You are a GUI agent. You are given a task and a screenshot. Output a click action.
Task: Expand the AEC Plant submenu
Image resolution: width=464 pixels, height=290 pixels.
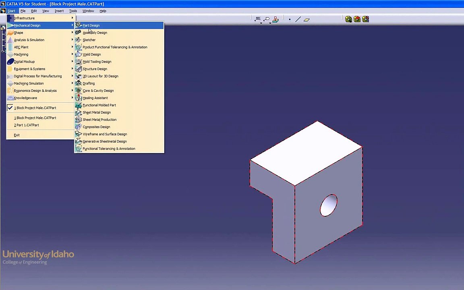click(40, 47)
